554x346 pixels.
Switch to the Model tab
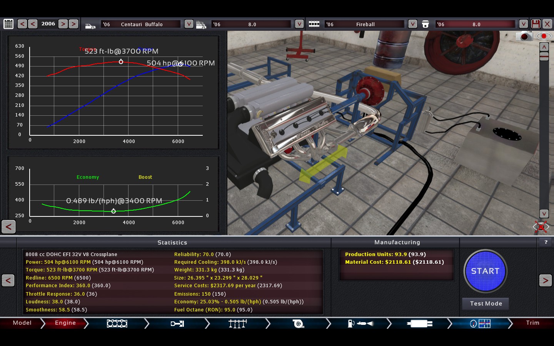[22, 323]
